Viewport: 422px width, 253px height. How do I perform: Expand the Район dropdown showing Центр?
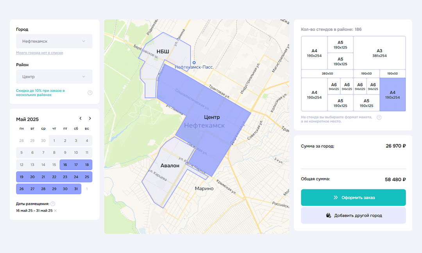[54, 77]
